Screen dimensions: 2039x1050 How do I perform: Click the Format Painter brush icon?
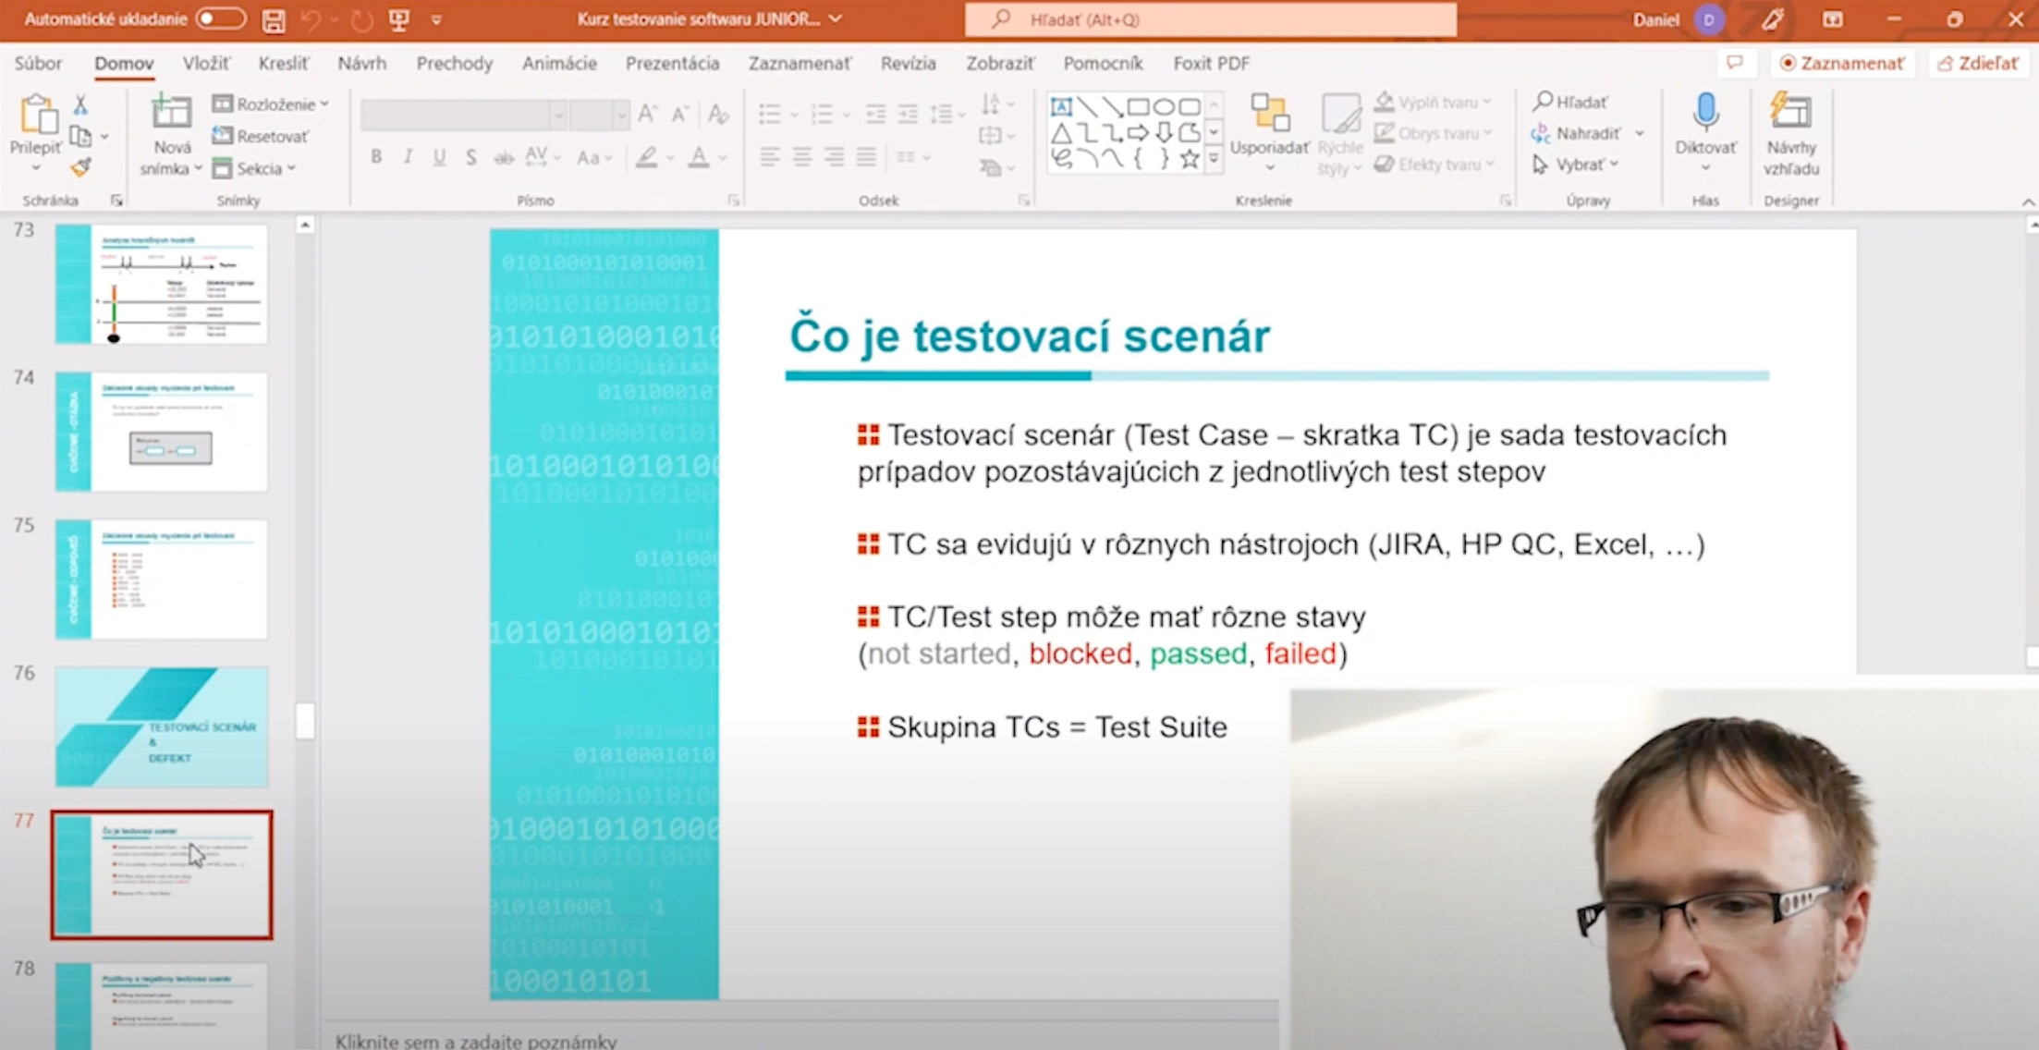pos(80,167)
